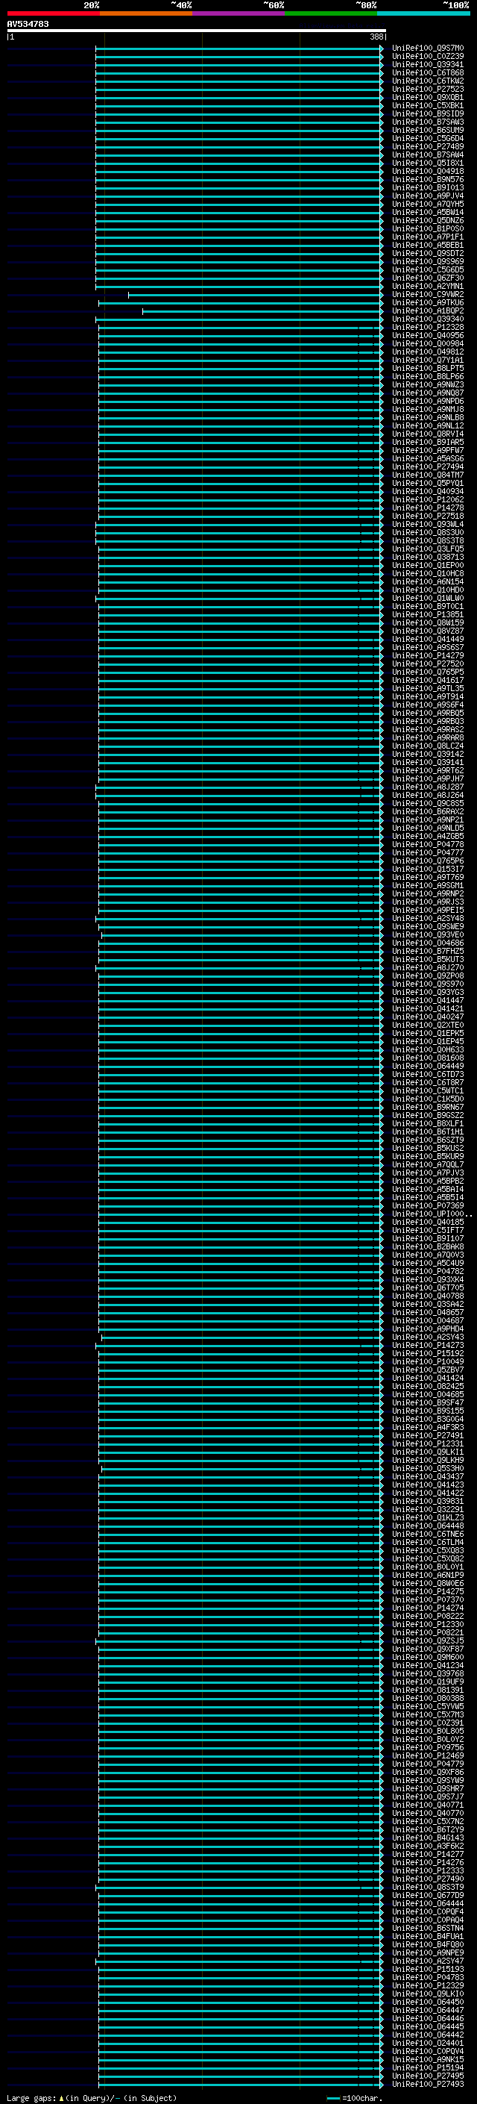
Task: Select hit label UniRef100_Q41447
Action: [428, 999]
